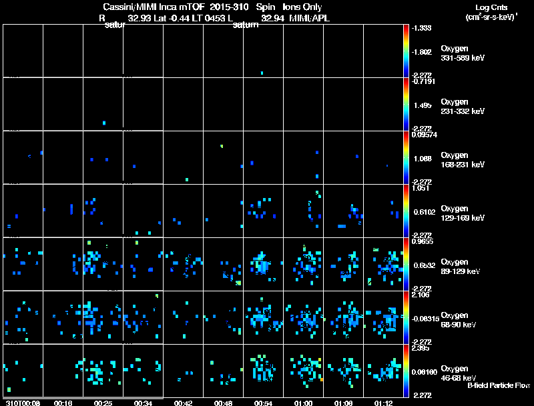Click the '01:06' time axis label

[x=343, y=403]
